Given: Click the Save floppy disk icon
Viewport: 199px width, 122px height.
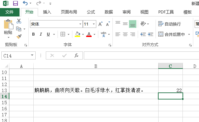Looking at the screenshot, I should coord(15,3).
